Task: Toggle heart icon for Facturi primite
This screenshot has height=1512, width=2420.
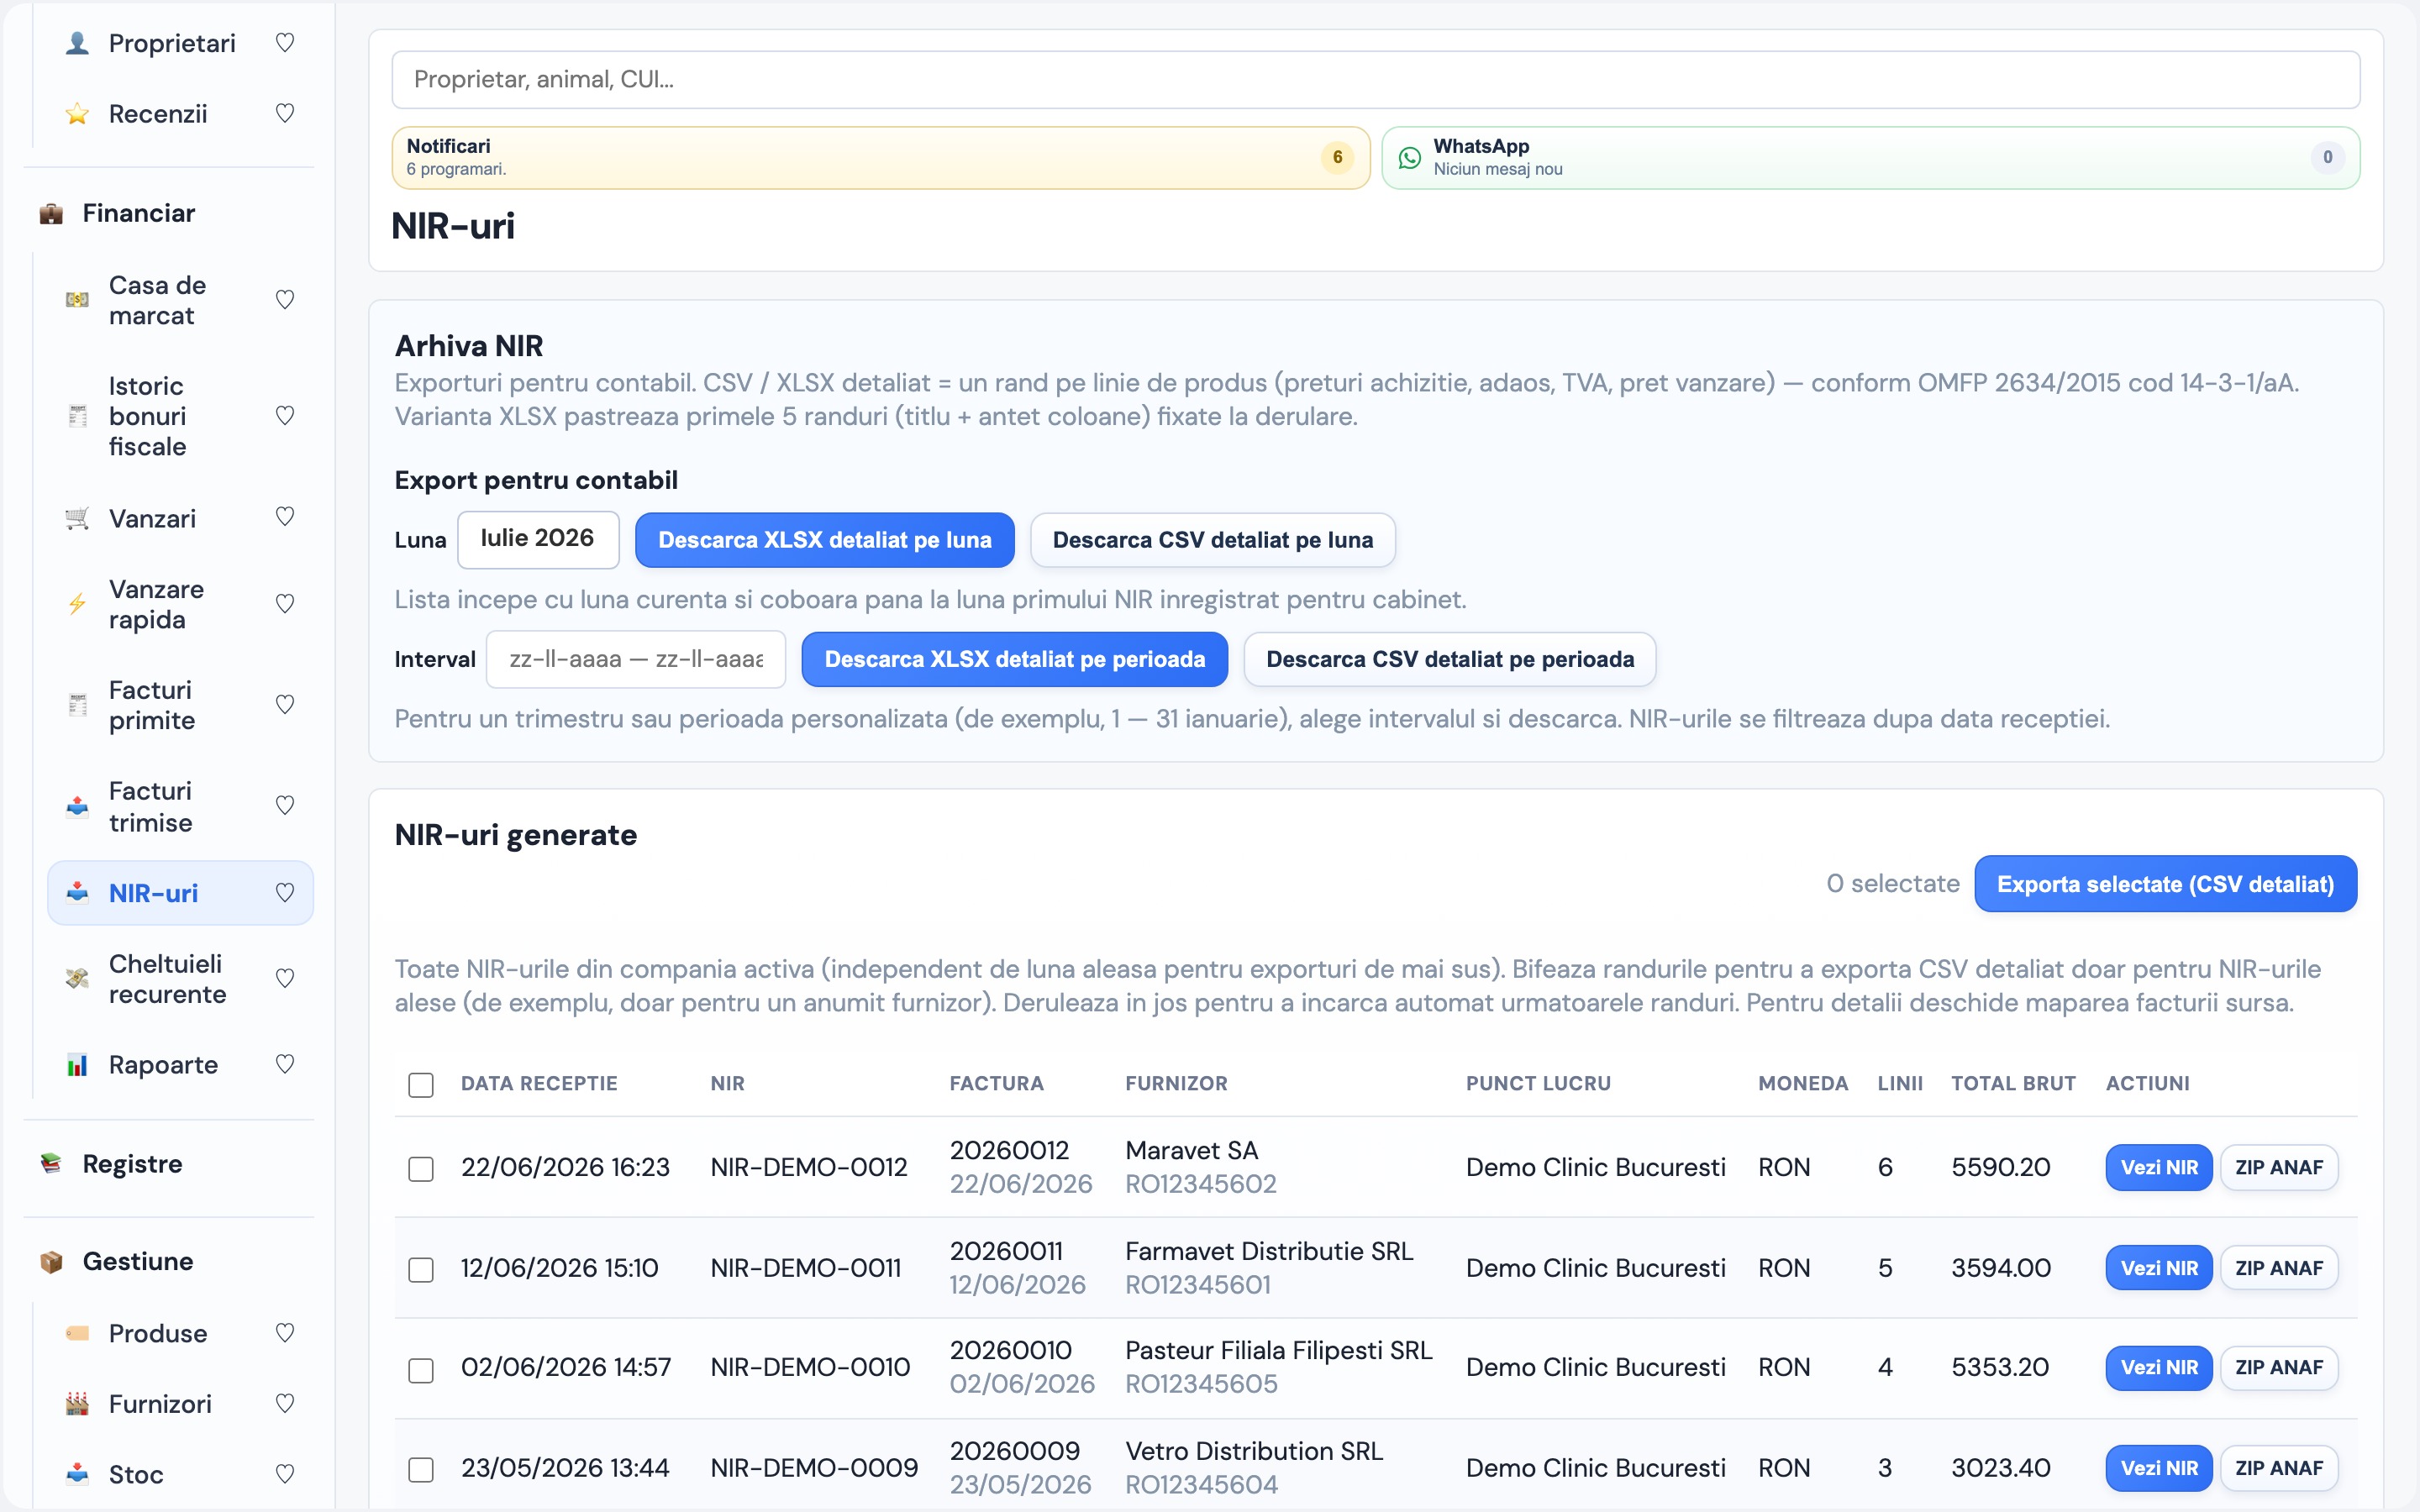Action: coord(285,705)
